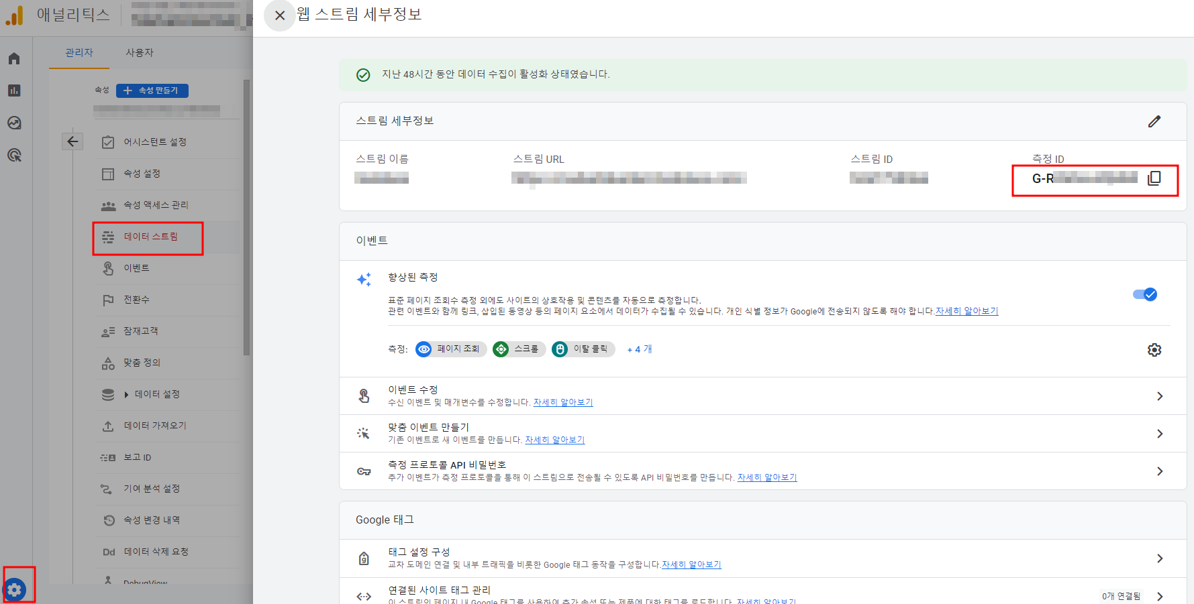Open 보고 ID menu item
Screen dimensions: 1194x604
point(168,457)
